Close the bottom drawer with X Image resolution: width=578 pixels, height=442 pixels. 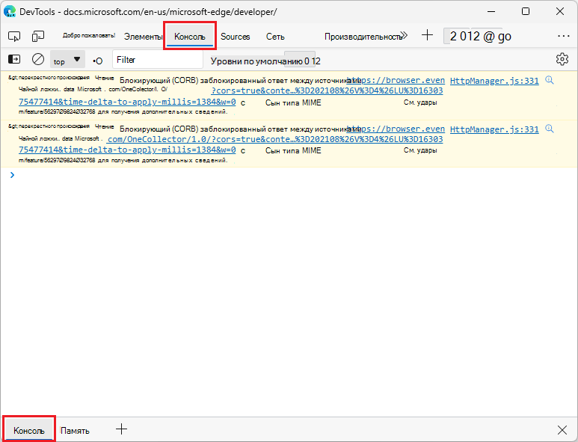tap(562, 430)
